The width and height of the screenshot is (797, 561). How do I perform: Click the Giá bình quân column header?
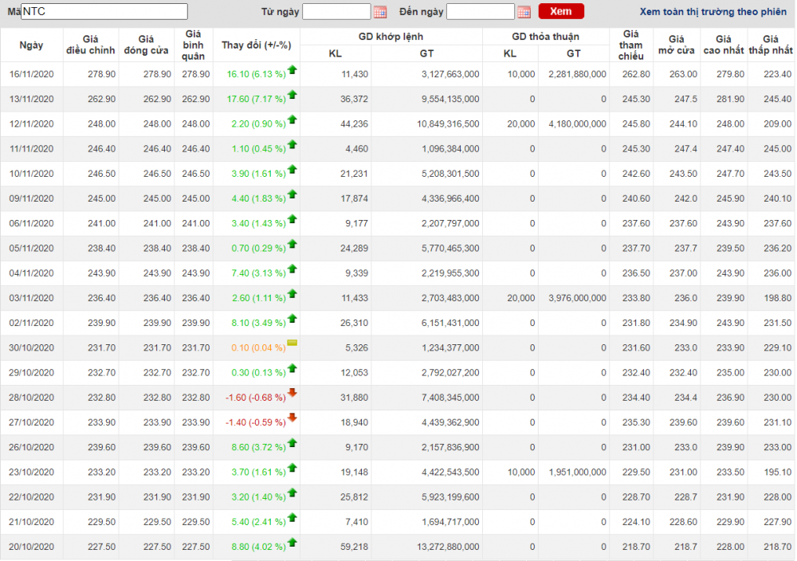(193, 45)
